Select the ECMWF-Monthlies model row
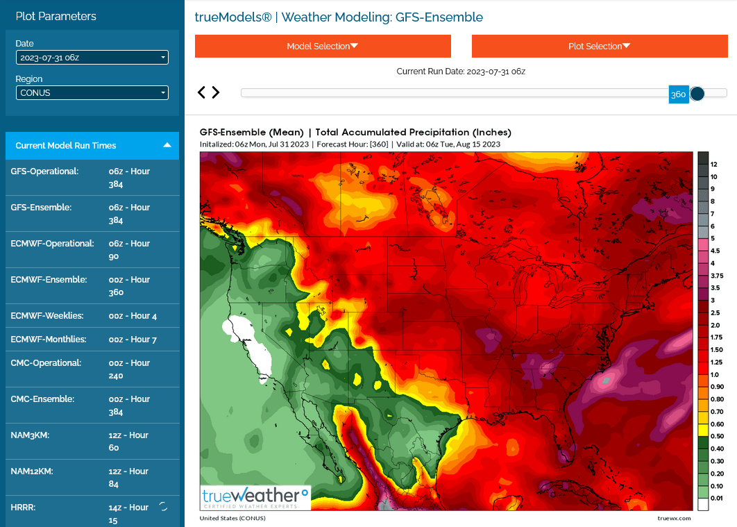Screen dimensions: 737x527 pyautogui.click(x=92, y=340)
